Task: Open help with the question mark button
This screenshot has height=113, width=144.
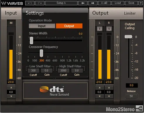Action: 140,3
